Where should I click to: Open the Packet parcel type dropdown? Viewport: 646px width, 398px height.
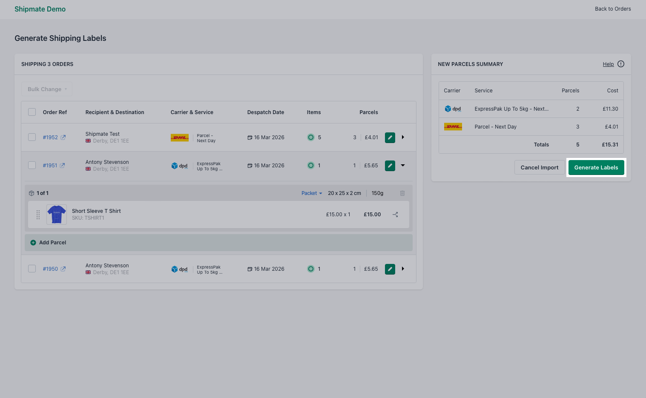[x=312, y=193]
